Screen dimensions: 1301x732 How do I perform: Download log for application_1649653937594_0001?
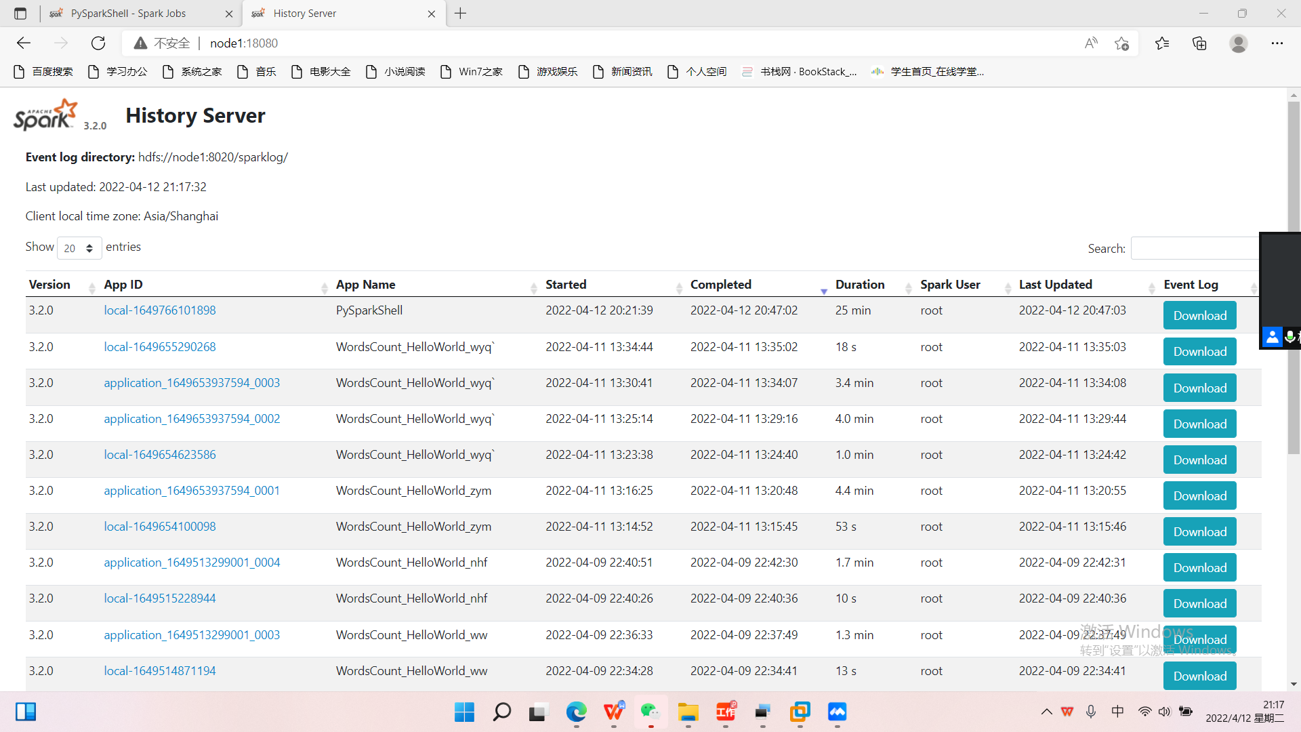pyautogui.click(x=1200, y=495)
